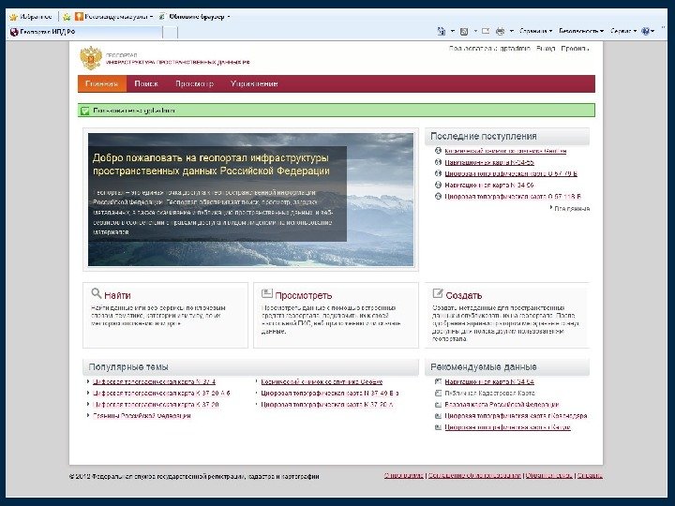The width and height of the screenshot is (675, 506).
Task: Click the Russian coat of arms logo
Action: coord(91,58)
